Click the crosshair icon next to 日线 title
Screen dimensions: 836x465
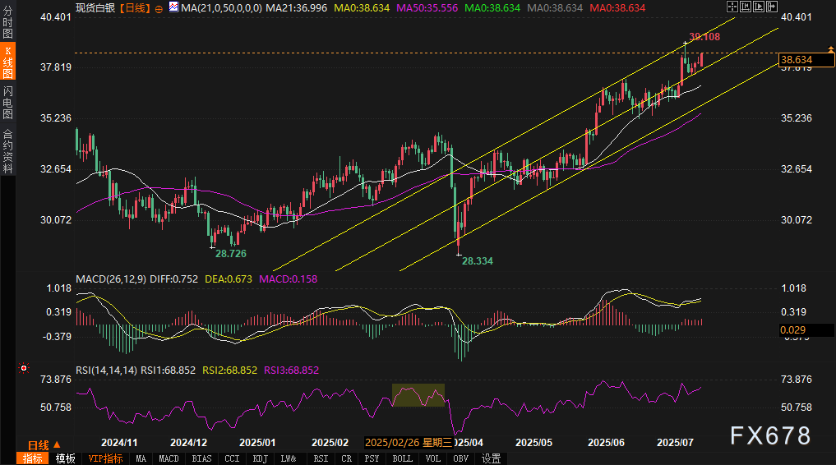tap(159, 7)
